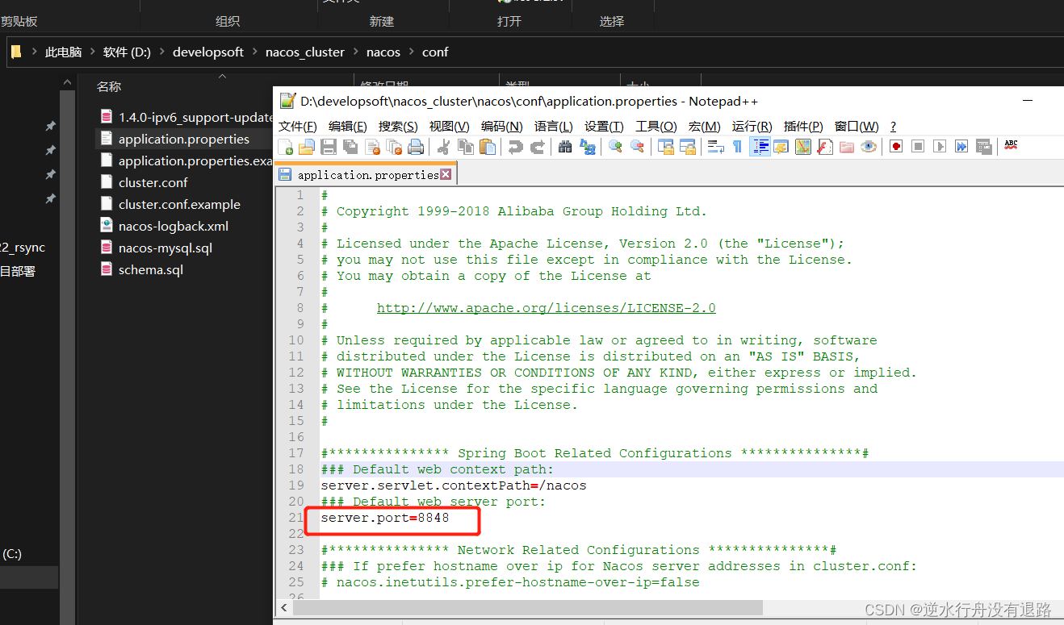The image size is (1064, 625).
Task: Save the recorded macro icon
Action: pyautogui.click(x=983, y=147)
